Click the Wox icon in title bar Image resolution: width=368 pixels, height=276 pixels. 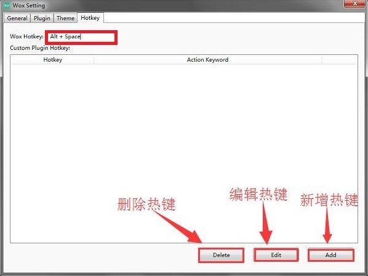point(7,5)
